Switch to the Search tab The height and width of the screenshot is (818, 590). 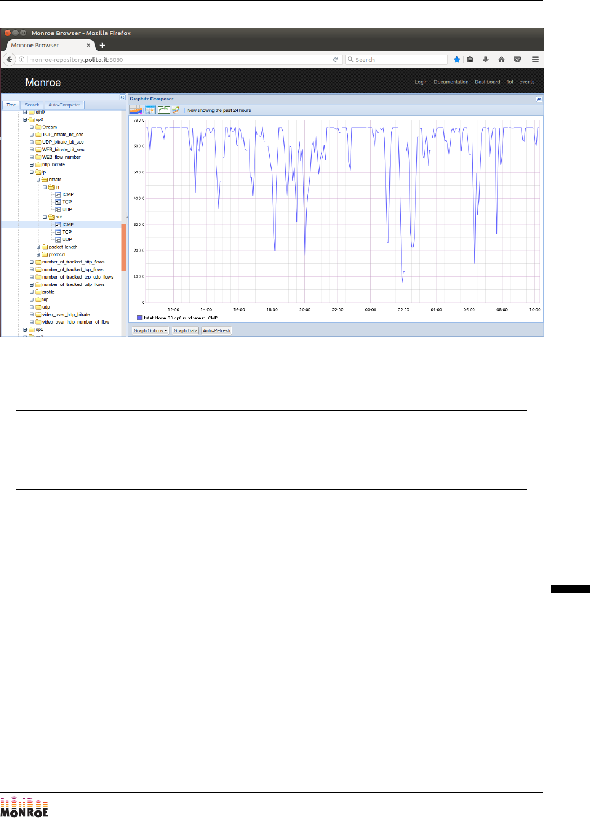coord(32,105)
